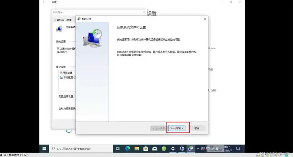Click the back arrow in Settings window
Image resolution: width=293 pixels, height=157 pixels.
click(44, 2)
